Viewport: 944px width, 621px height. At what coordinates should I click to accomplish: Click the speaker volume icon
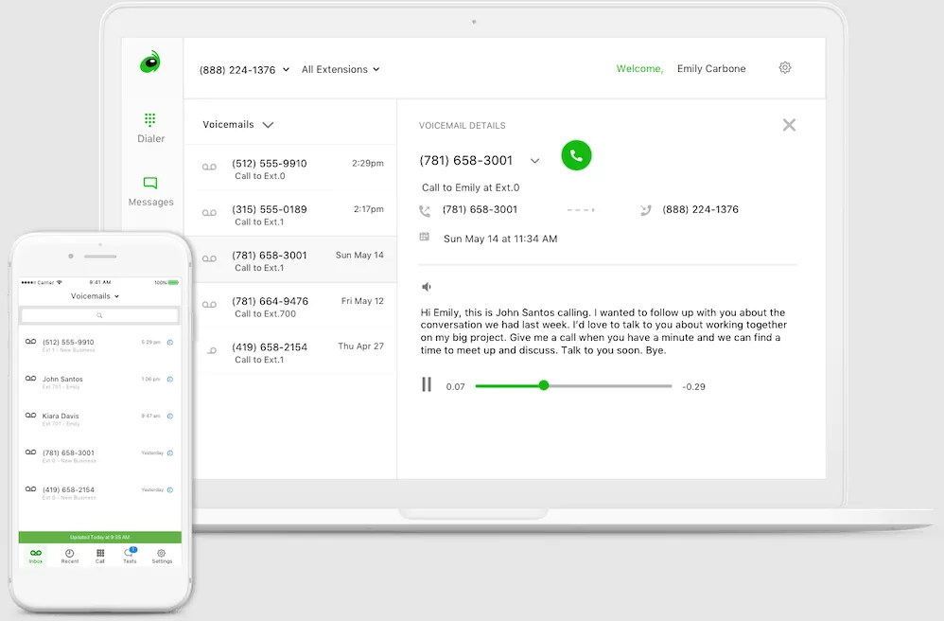click(427, 287)
